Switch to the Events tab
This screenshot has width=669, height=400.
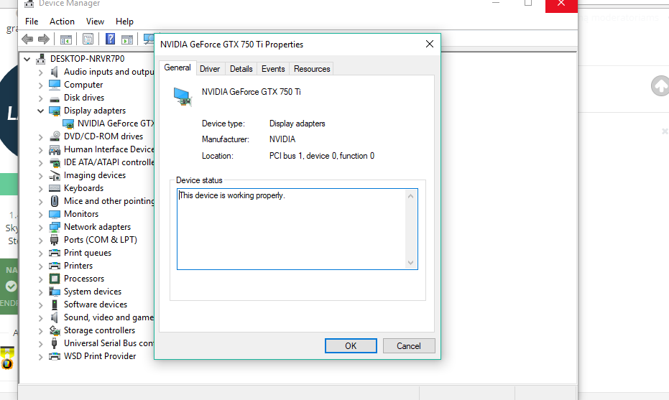pos(273,69)
